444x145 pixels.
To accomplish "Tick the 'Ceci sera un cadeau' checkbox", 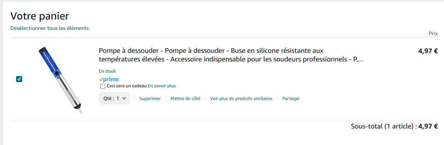I will coord(102,86).
